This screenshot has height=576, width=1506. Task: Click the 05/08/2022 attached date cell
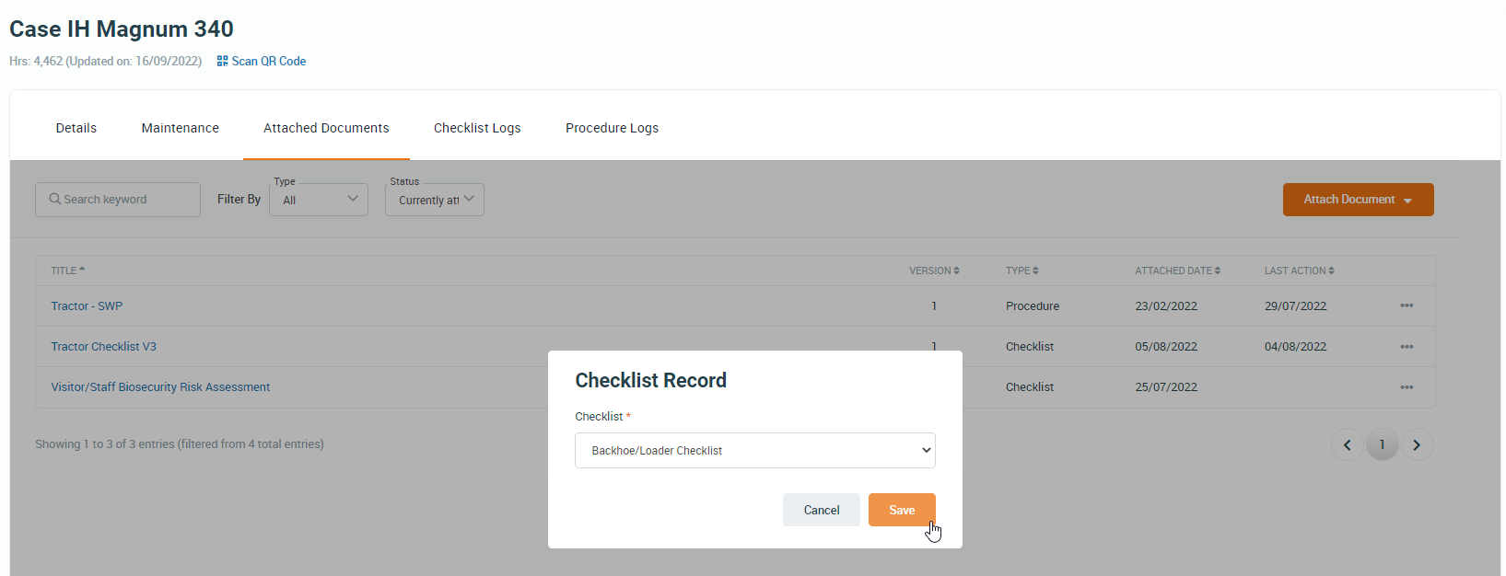tap(1166, 347)
